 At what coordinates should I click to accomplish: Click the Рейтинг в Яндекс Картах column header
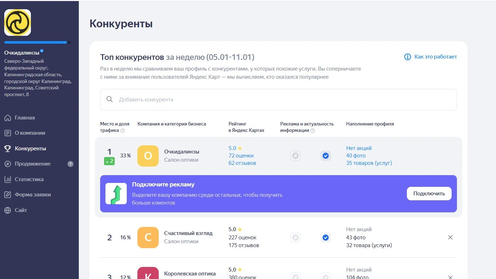click(x=246, y=127)
